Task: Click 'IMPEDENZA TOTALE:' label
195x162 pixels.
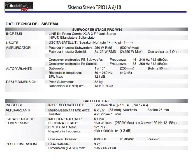Action: point(65,119)
